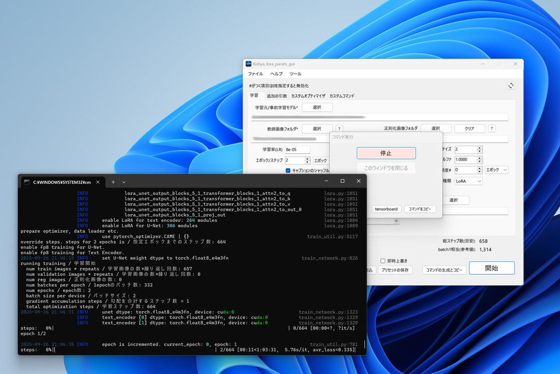The image size is (560, 374).
Task: Increase the batch size spinner showing 2
Action: (480, 147)
